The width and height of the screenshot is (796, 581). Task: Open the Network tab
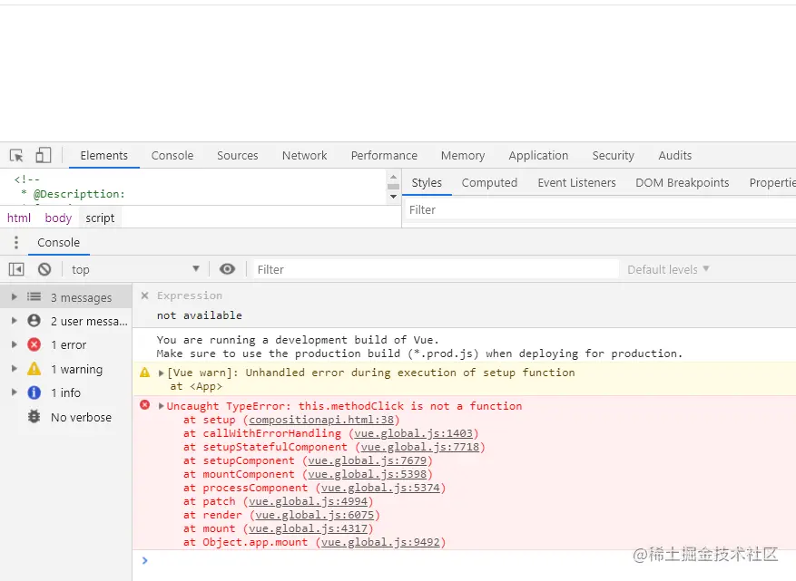pyautogui.click(x=305, y=155)
